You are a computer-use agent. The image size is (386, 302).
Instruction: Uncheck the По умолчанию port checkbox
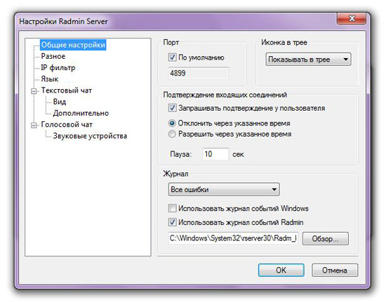(172, 57)
